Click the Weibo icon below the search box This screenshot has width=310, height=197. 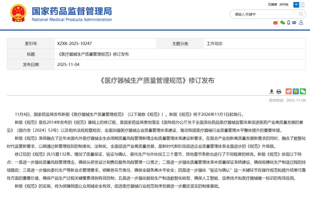[276, 23]
